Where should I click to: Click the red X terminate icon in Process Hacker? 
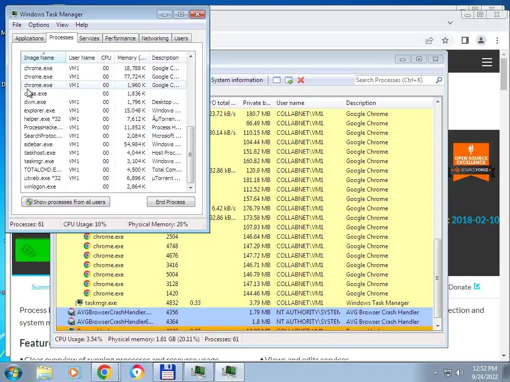pos(301,80)
